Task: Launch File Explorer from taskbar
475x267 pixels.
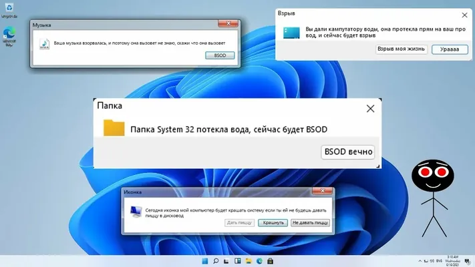Action: 249,261
